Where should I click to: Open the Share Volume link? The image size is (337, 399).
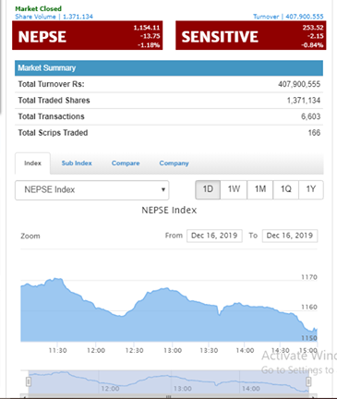(54, 17)
